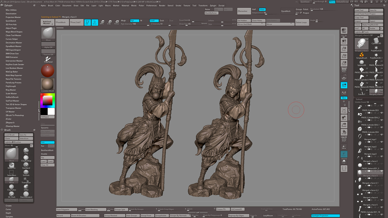Viewport: 388px width, 218px height.
Task: Open the Transform menu
Action: click(203, 5)
